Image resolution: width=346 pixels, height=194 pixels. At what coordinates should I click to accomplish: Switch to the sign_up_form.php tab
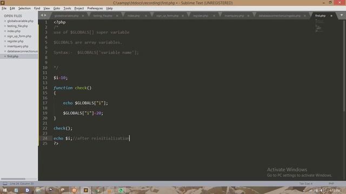pos(167,16)
